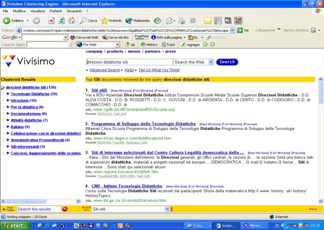The width and height of the screenshot is (324, 230).
Task: Open the mail envelope icon
Action: point(169,21)
